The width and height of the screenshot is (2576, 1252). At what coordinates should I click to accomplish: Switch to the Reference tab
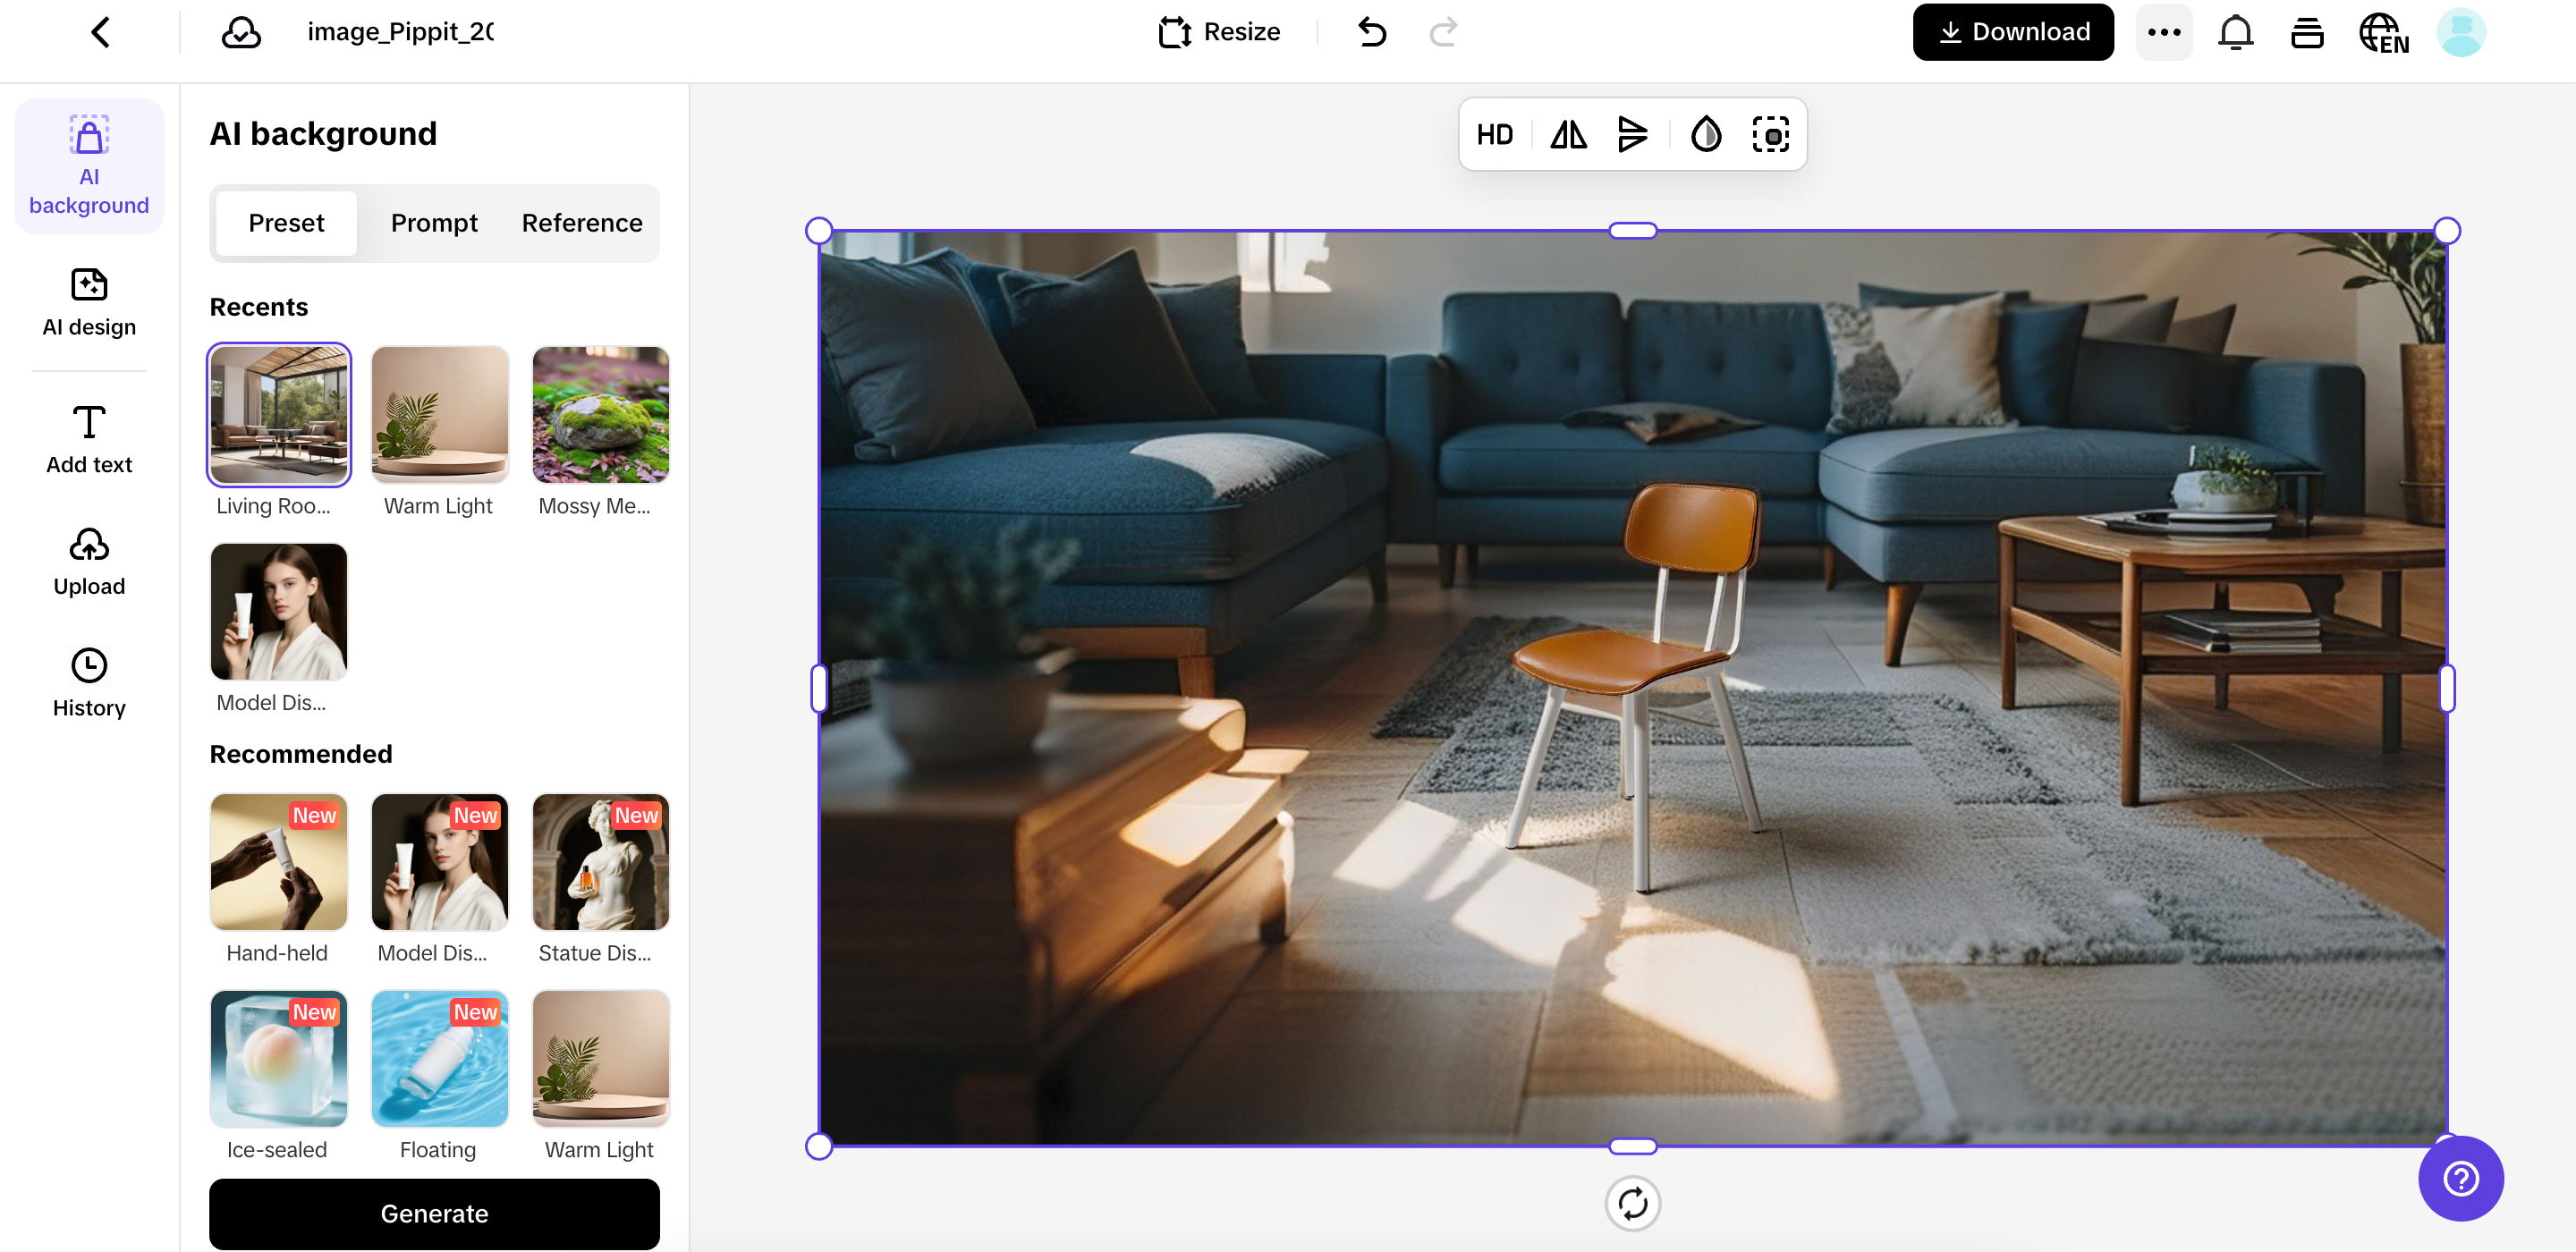click(581, 223)
